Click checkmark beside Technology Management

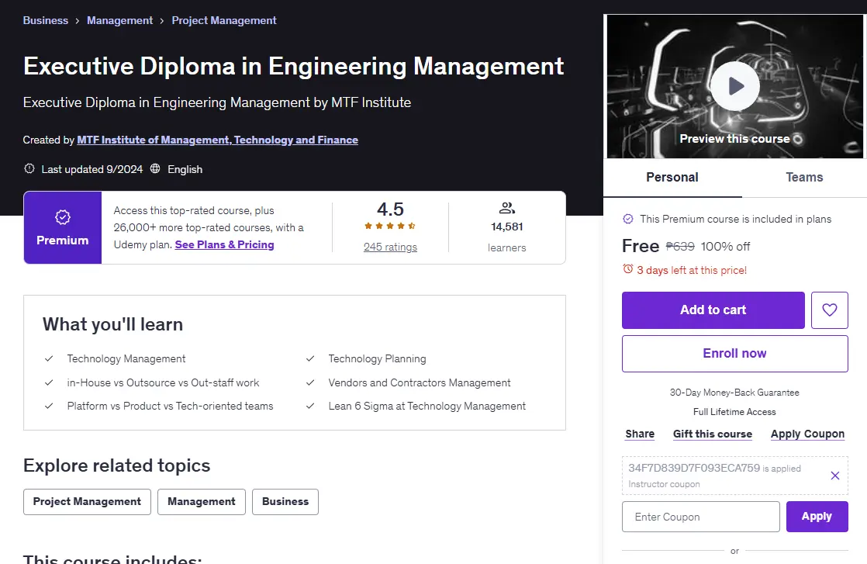click(x=49, y=359)
